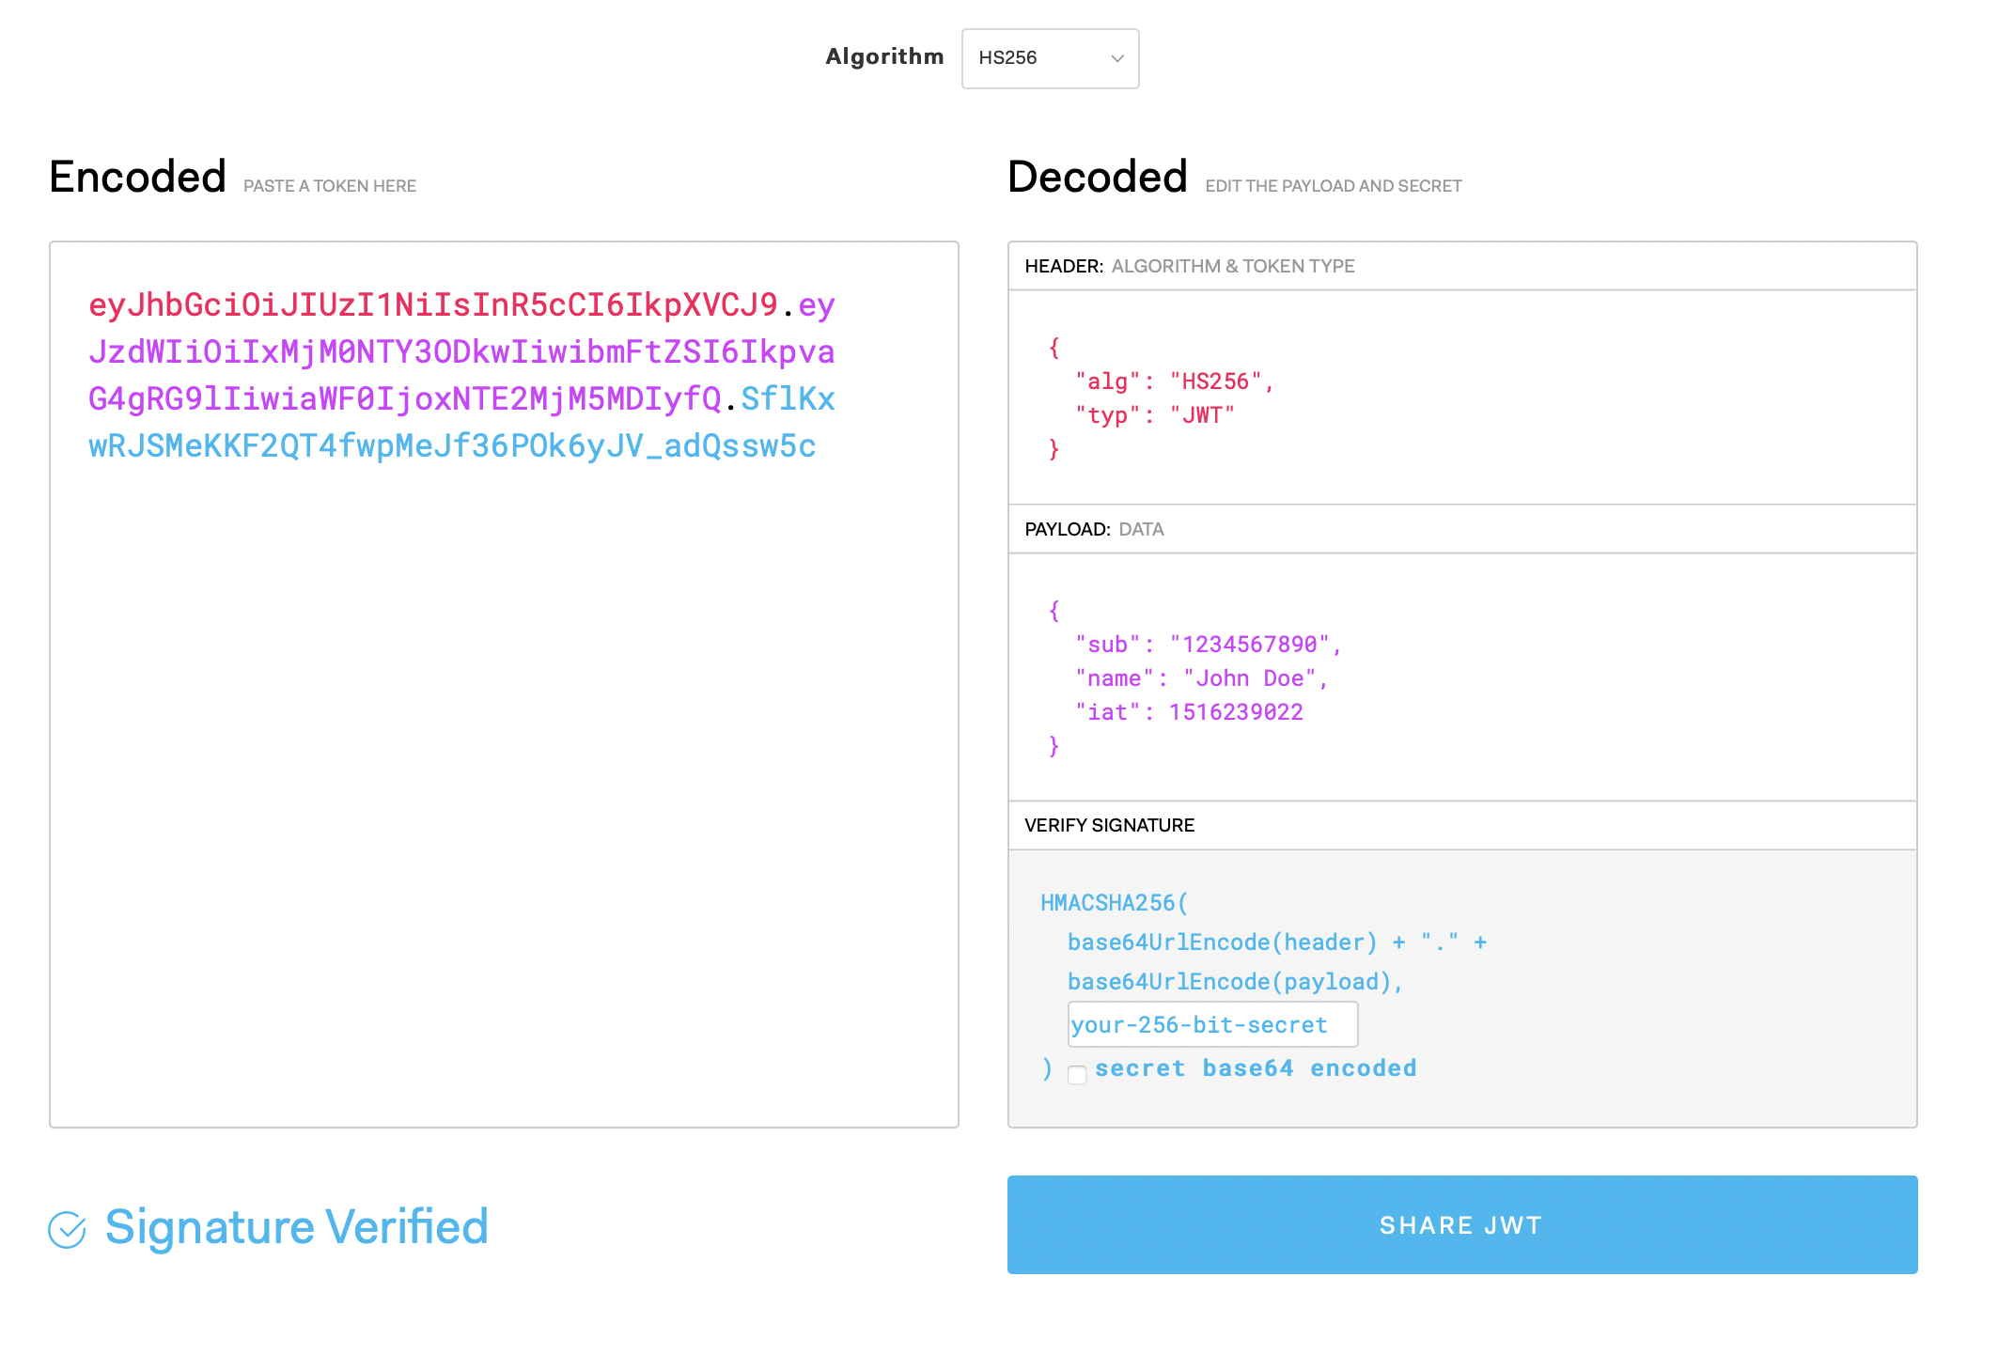Open the Algorithm HS256 dropdown

[x=1049, y=58]
